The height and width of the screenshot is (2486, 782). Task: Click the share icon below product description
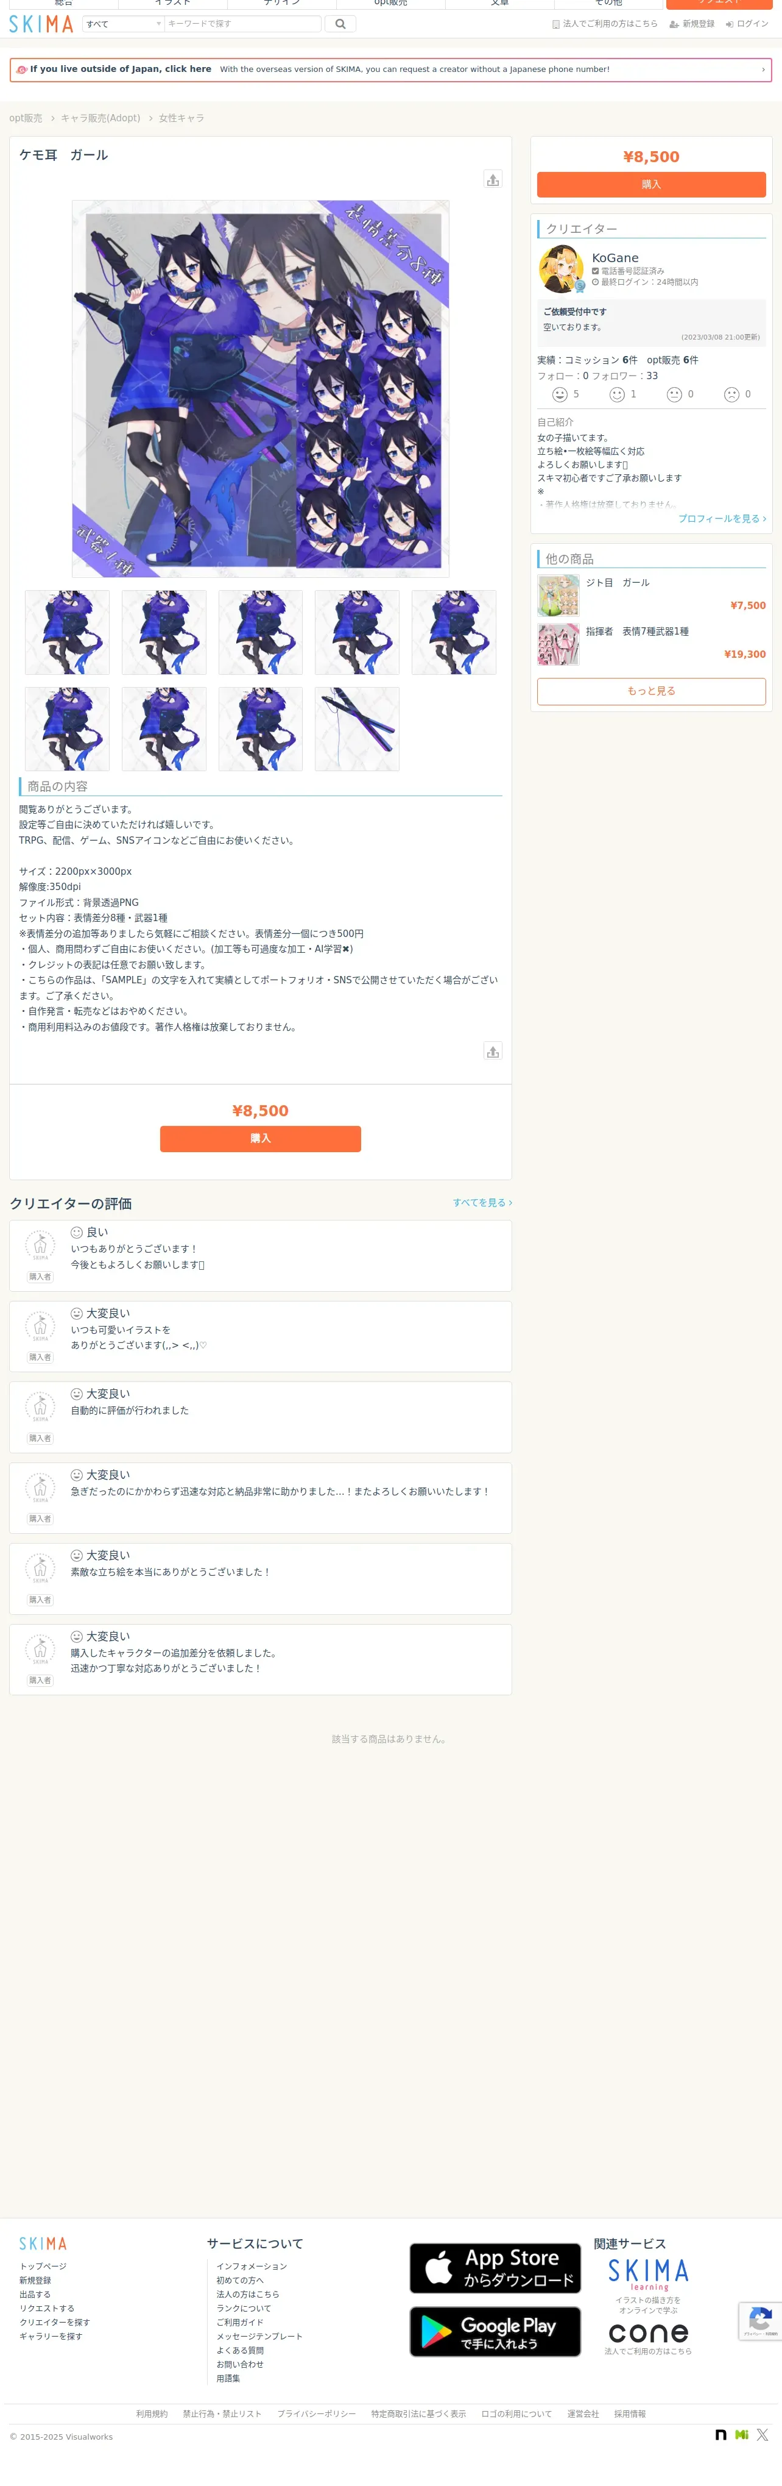[x=493, y=1051]
